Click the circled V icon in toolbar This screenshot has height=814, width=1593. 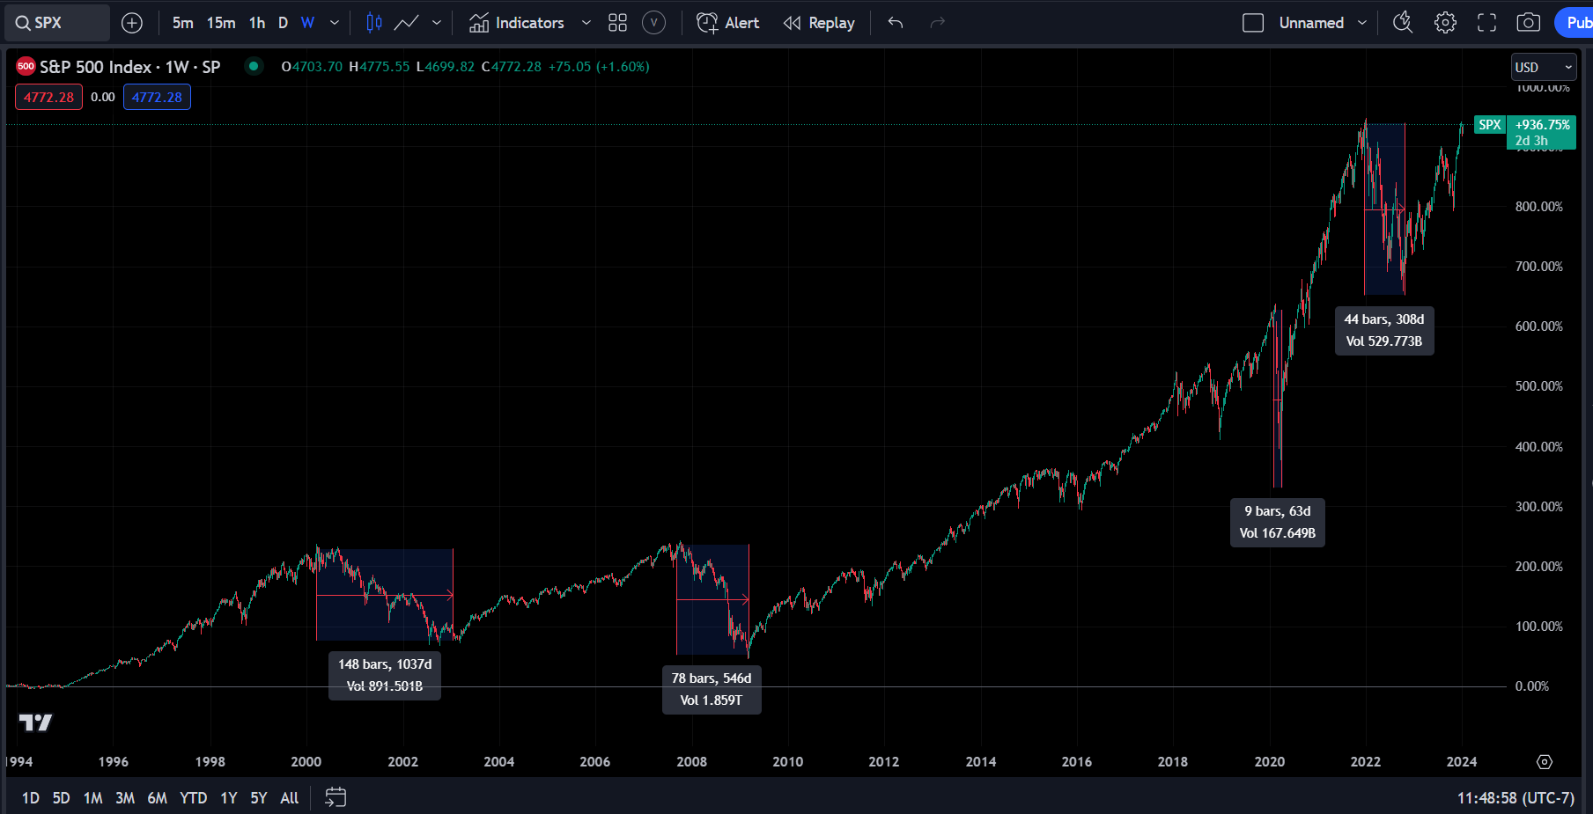(653, 23)
